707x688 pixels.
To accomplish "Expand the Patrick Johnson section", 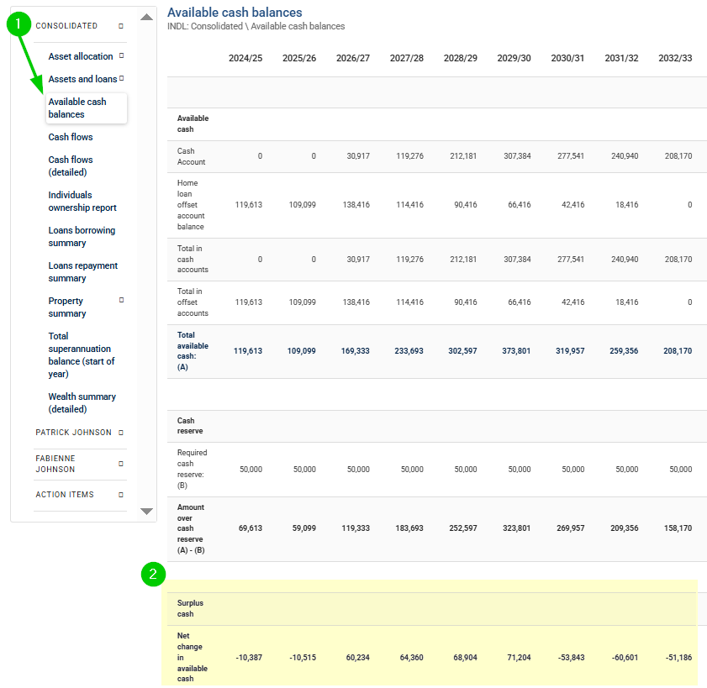I will coord(73,433).
